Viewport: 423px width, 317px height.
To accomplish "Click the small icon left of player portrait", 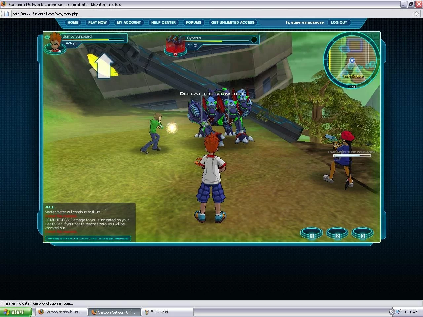I will (x=47, y=37).
